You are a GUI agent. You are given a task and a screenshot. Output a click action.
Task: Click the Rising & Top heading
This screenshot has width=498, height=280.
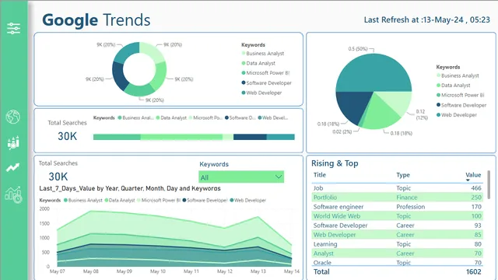[x=335, y=163]
